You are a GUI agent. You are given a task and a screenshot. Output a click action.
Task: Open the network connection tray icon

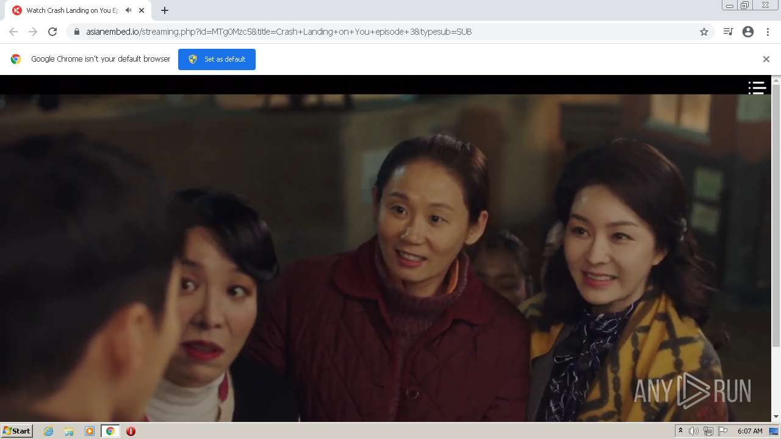(708, 431)
